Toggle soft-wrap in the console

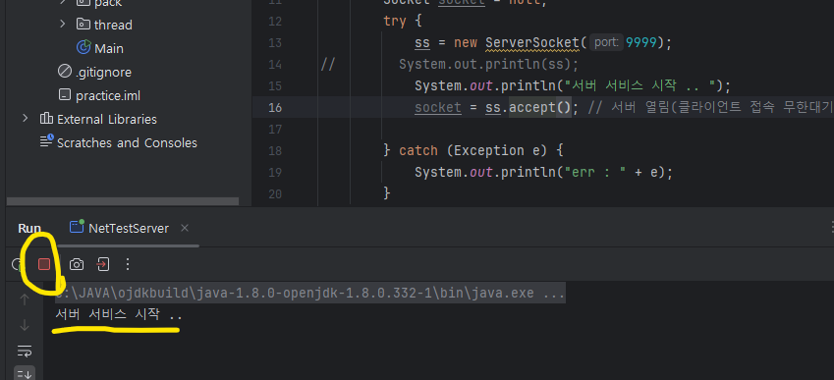[25, 351]
